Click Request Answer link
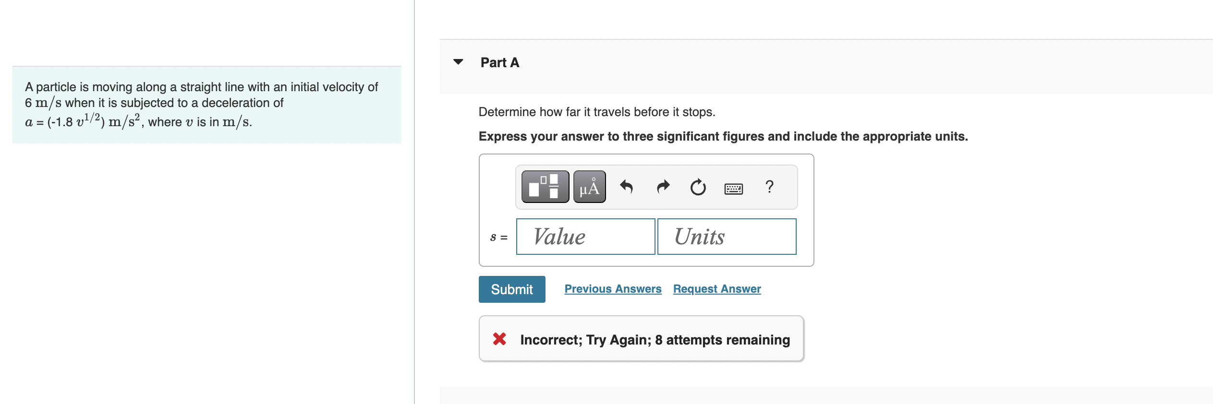This screenshot has height=404, width=1213. (x=716, y=289)
